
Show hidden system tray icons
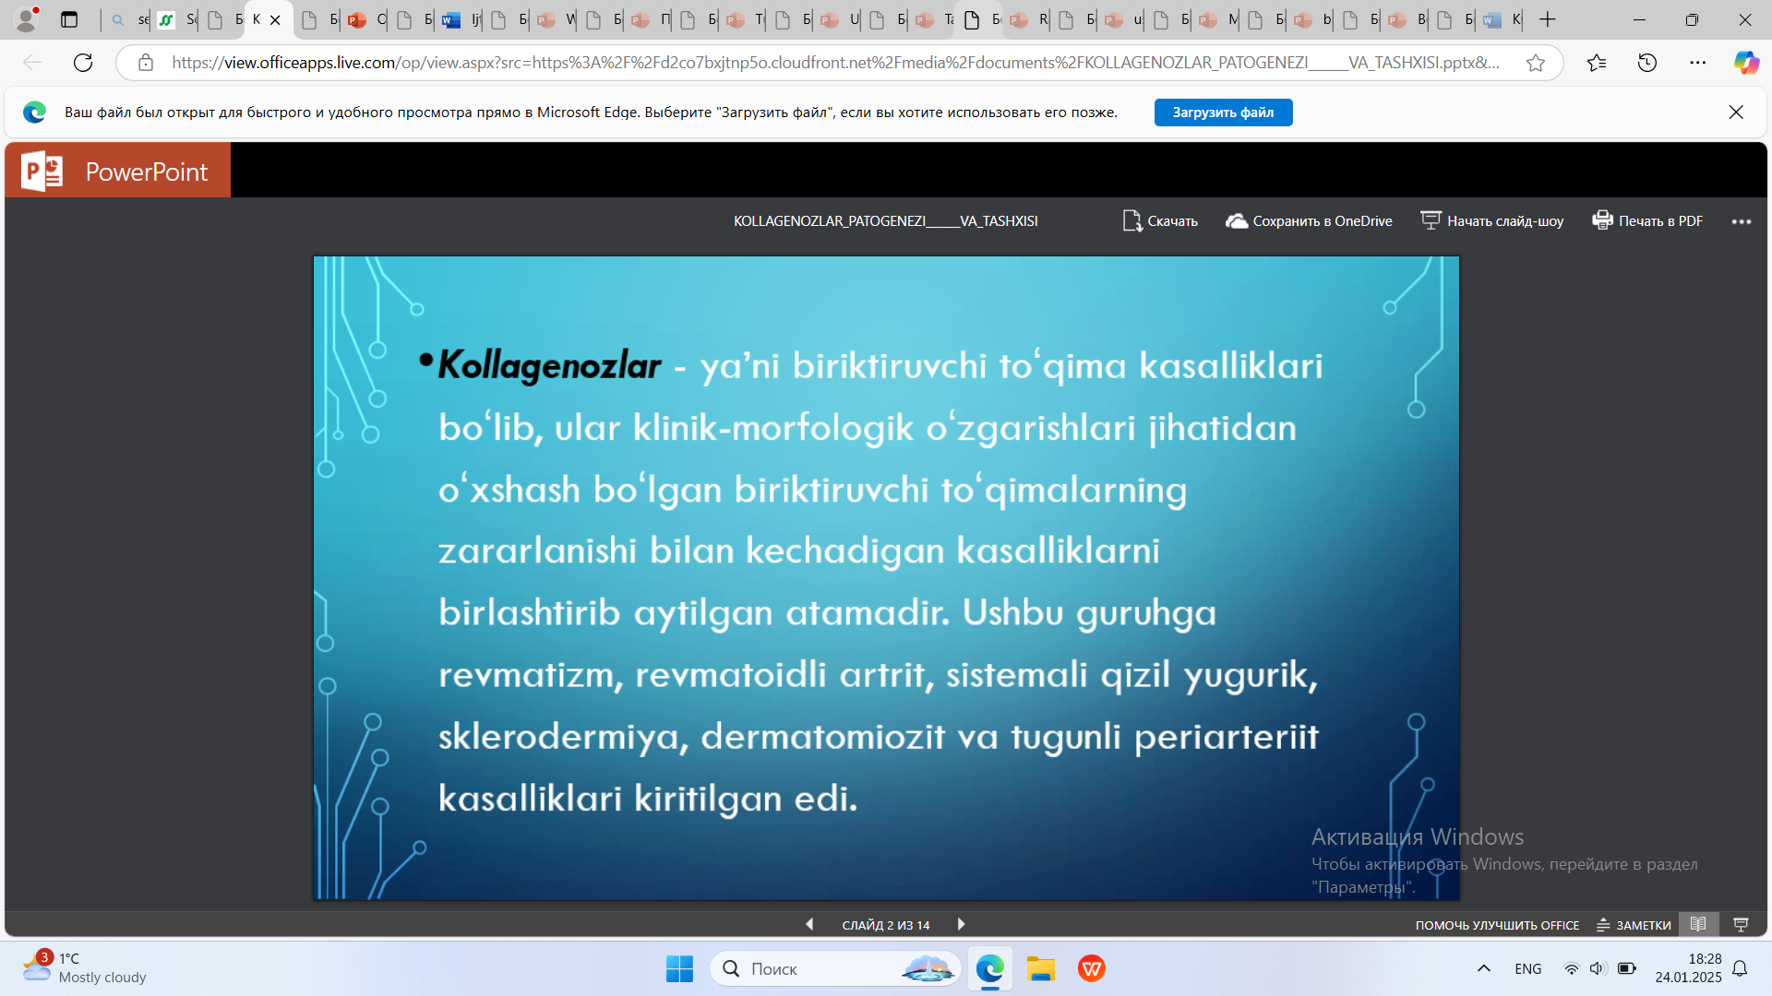point(1484,968)
